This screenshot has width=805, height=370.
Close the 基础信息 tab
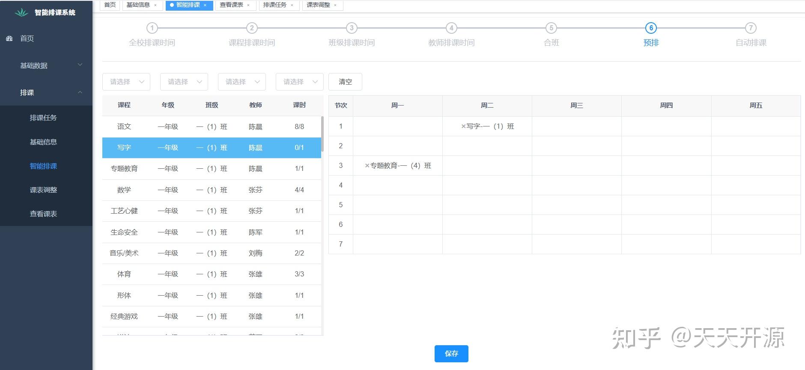coord(155,5)
